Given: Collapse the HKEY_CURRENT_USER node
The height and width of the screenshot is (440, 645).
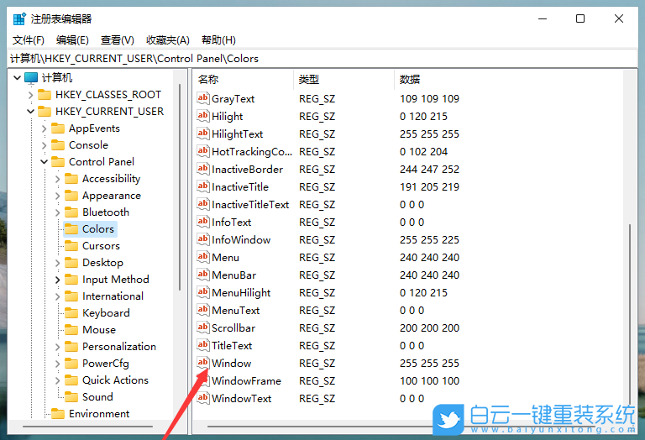Looking at the screenshot, I should click(30, 112).
